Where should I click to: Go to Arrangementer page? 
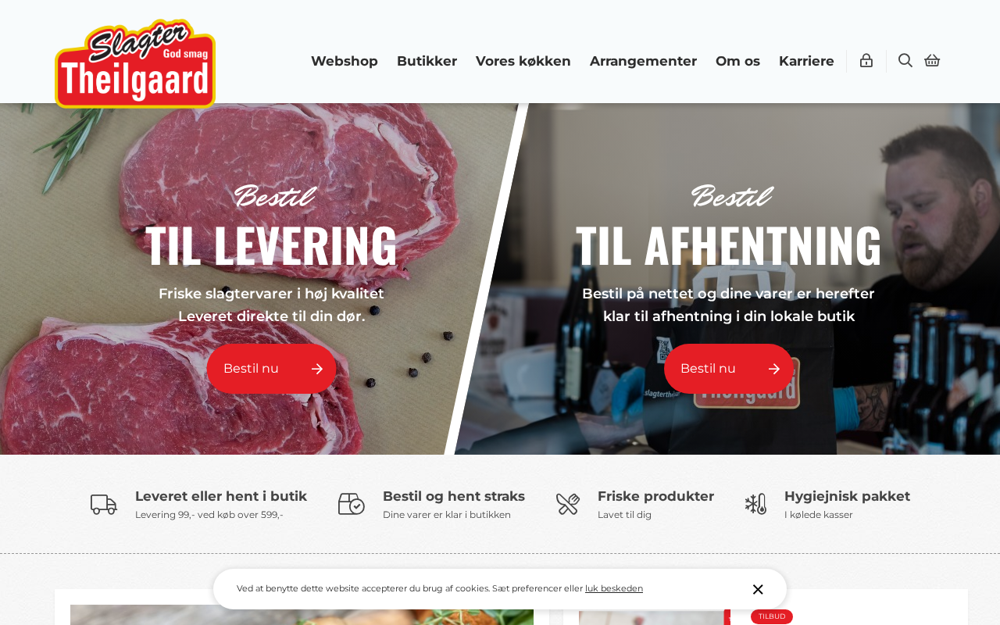643,61
